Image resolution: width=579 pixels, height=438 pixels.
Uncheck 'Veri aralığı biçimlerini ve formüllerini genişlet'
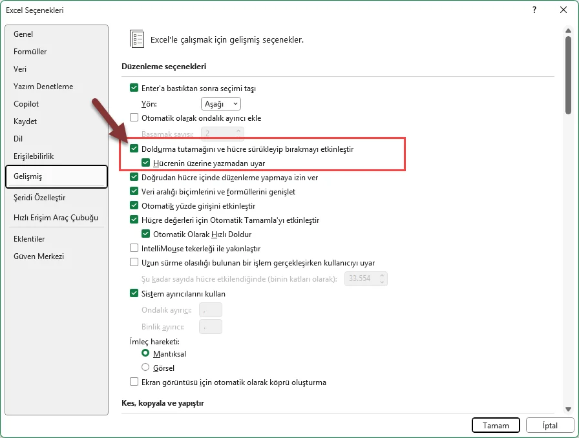pyautogui.click(x=134, y=191)
